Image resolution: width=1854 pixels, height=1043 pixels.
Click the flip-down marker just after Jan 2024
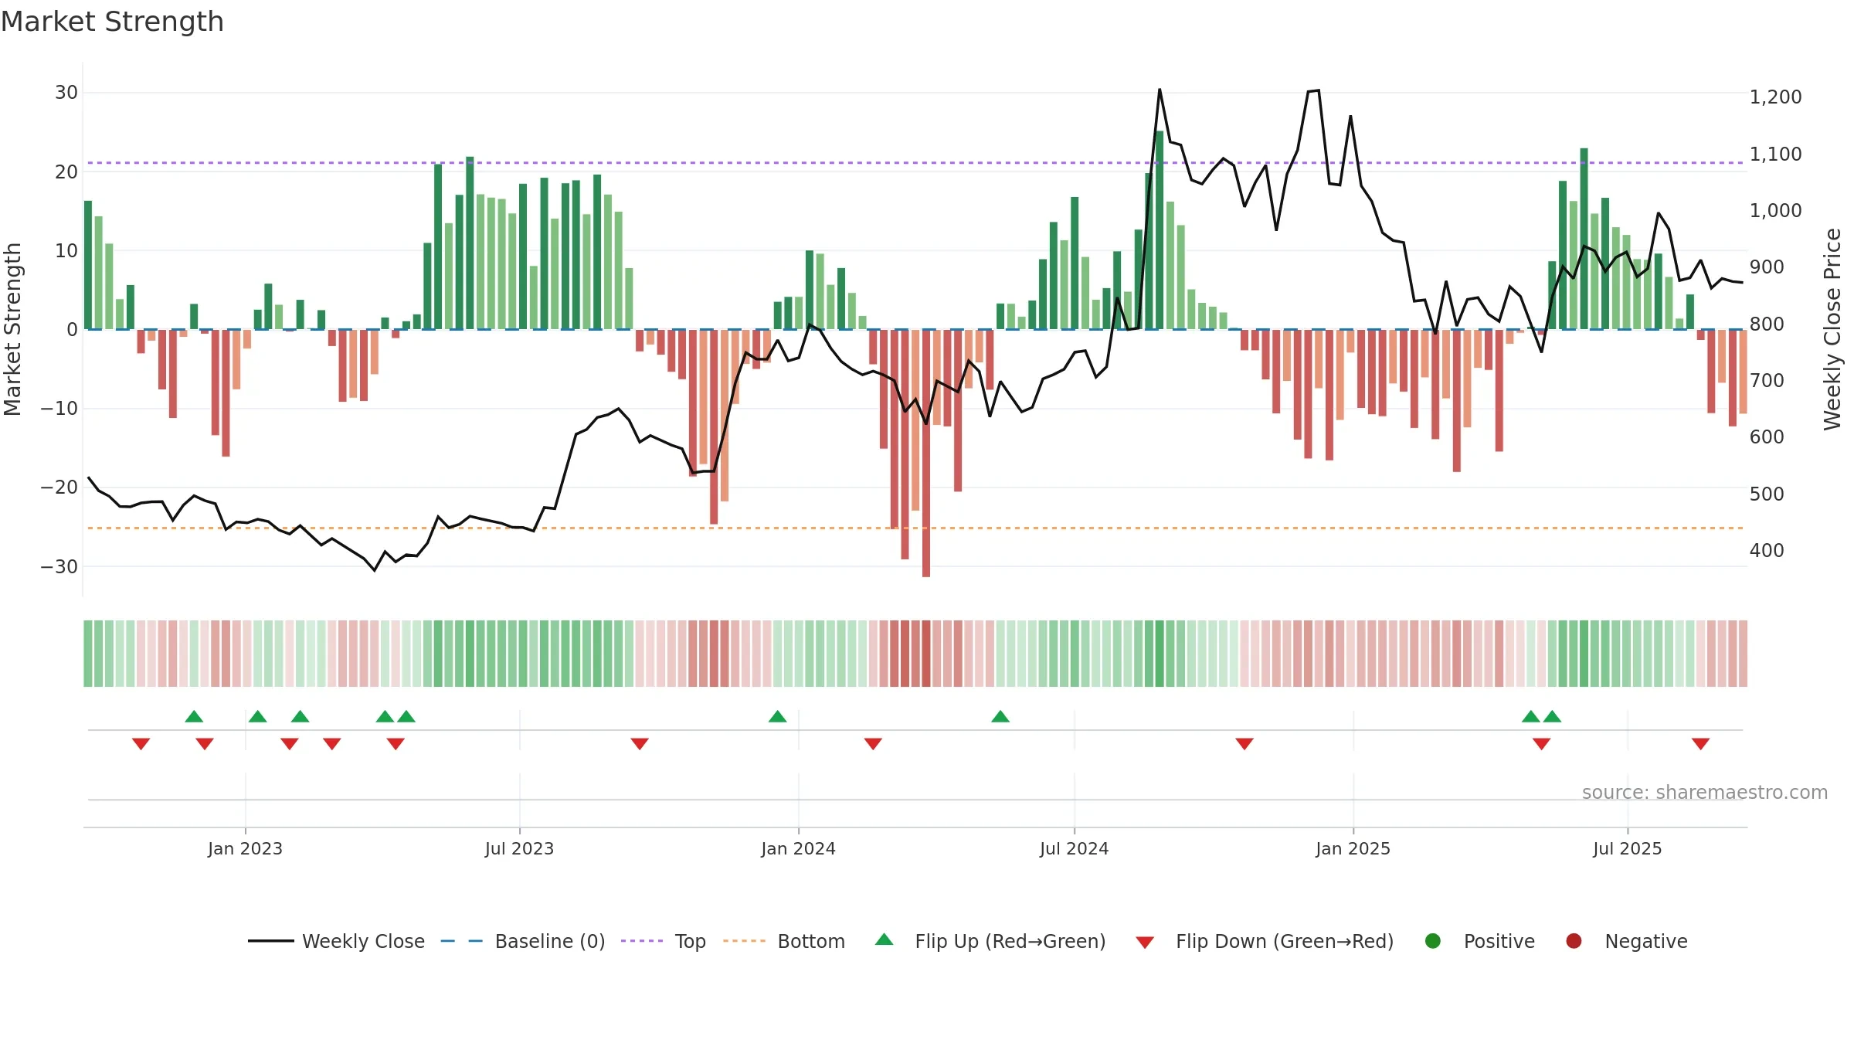tap(873, 744)
